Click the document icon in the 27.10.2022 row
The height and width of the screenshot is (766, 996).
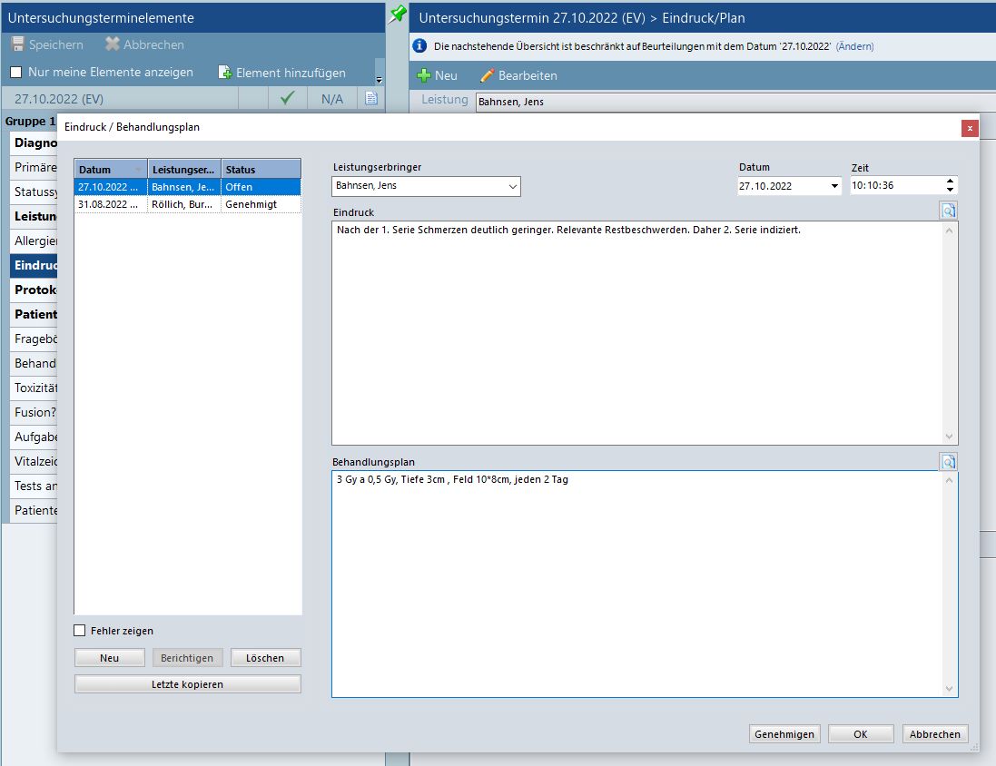click(371, 98)
